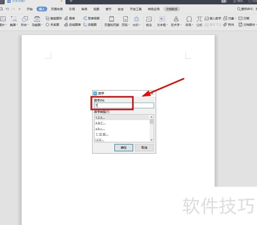Click the undo arrow in quick access toolbar
Viewport: 257px width, 225px height.
click(7, 9)
